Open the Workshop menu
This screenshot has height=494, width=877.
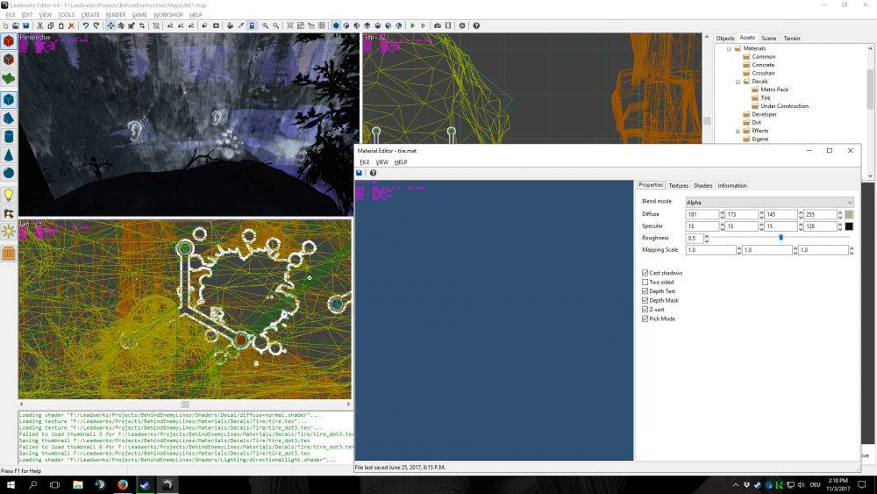(x=168, y=15)
